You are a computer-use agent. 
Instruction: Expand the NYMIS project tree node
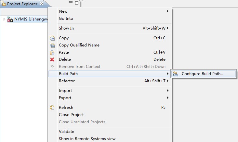4,19
